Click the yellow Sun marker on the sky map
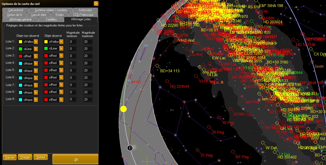This screenshot has width=326, height=165. point(123,109)
